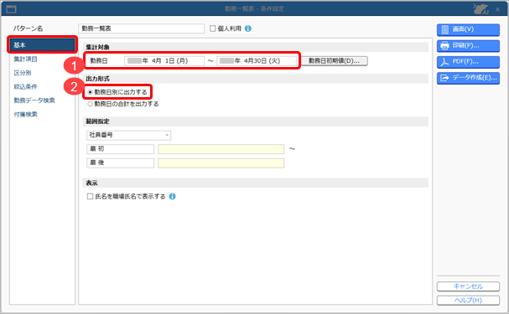The image size is (509, 314).
Task: Click the パターン名 input field
Action: tap(141, 28)
